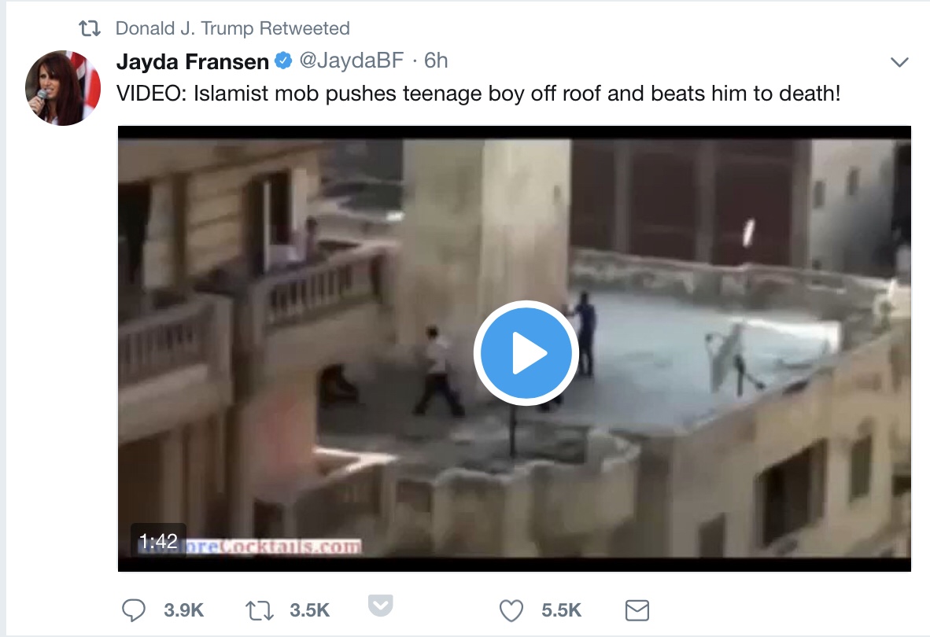The image size is (930, 637).
Task: Click the 1:42 video duration badge
Action: click(158, 541)
